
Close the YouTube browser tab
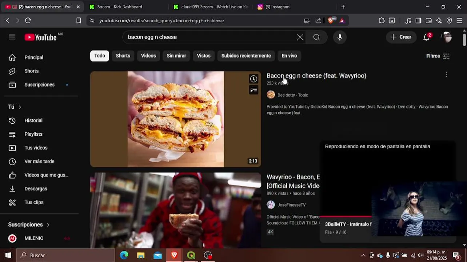pos(78,7)
